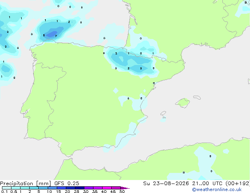250x193 pixels.
Task: Click the 'Su 23-08-2026' date text
Action: point(166,184)
